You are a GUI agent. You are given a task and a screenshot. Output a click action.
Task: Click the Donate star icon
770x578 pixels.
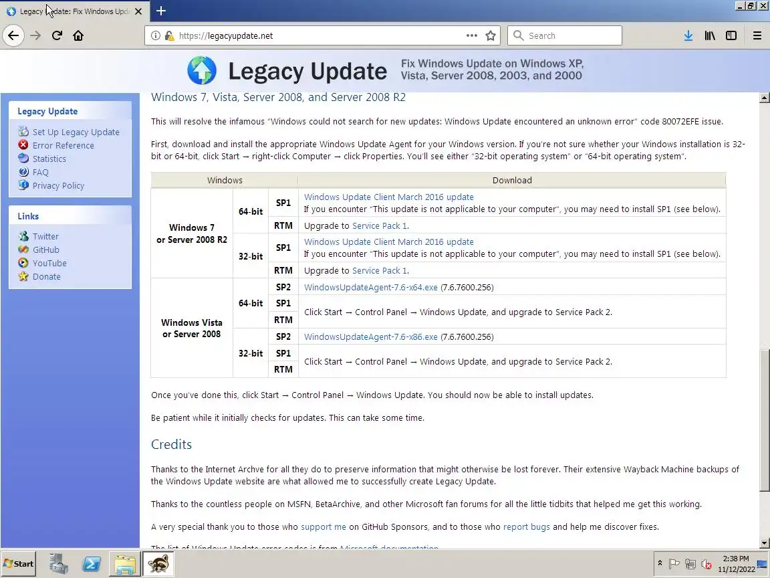(23, 276)
